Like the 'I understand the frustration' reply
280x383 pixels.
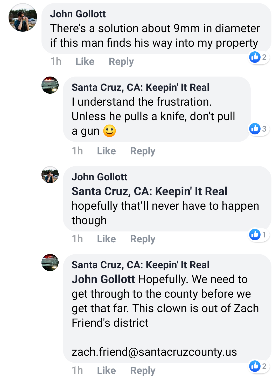(106, 151)
